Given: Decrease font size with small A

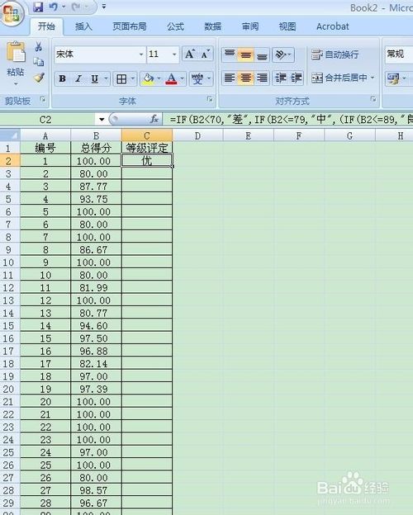Looking at the screenshot, I should coord(205,54).
